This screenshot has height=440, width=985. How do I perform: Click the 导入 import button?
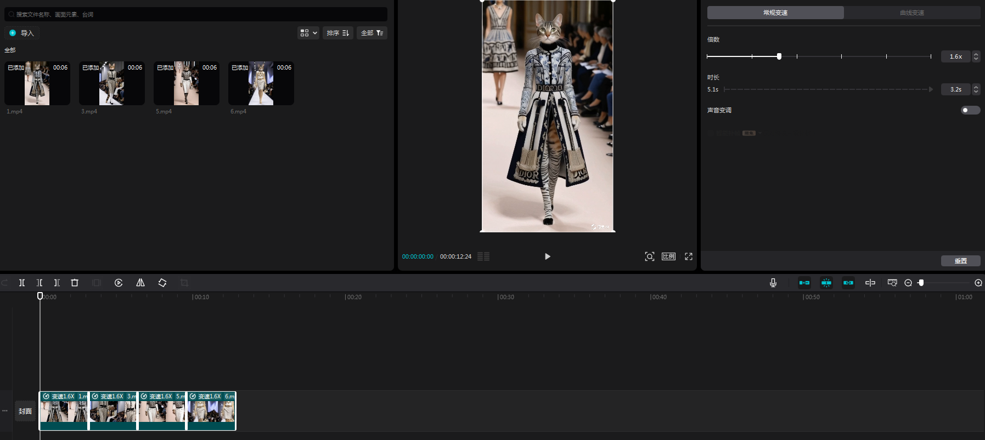[x=22, y=33]
